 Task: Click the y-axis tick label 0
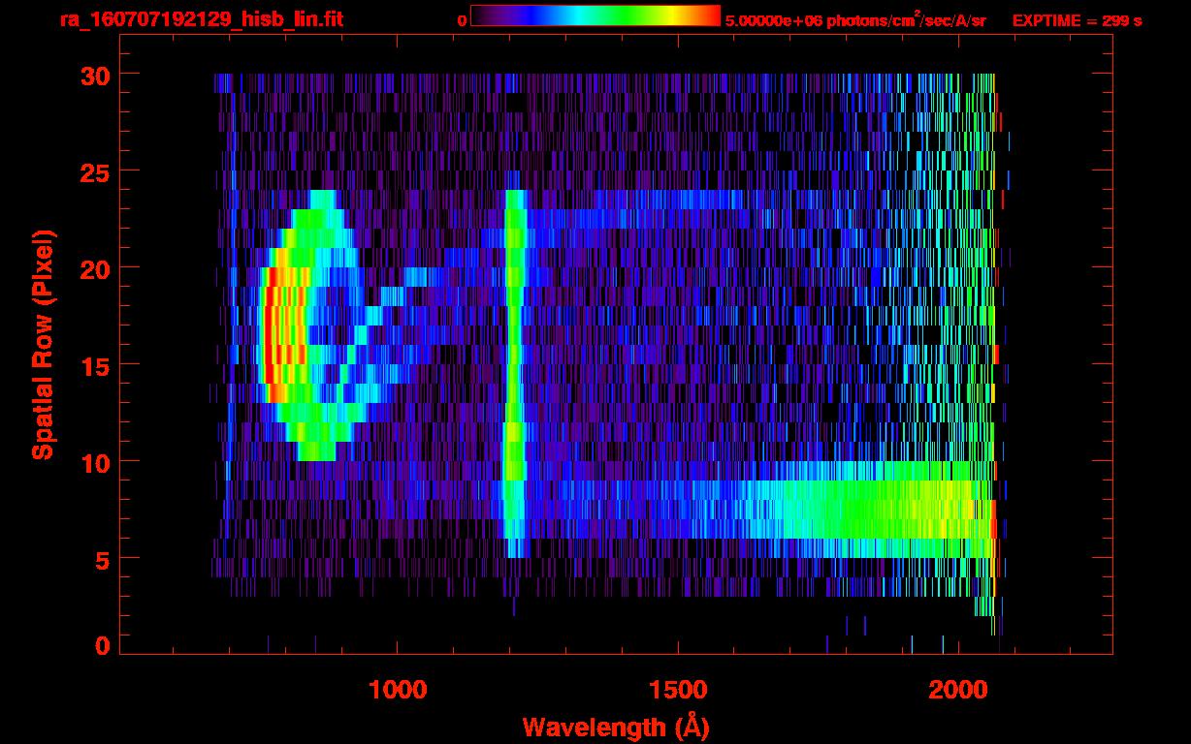coord(101,645)
